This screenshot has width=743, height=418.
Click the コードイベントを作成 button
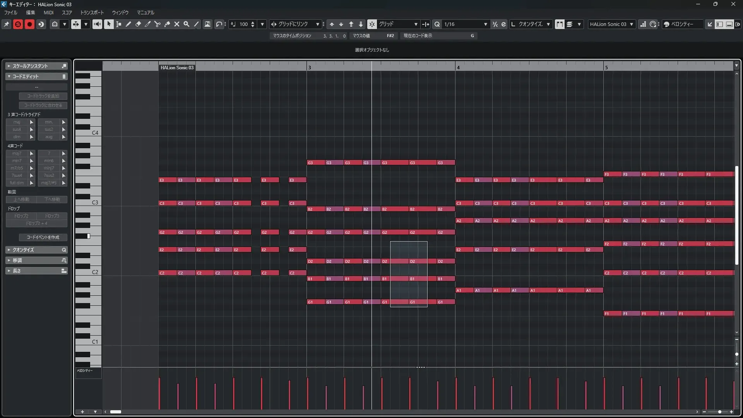[43, 237]
